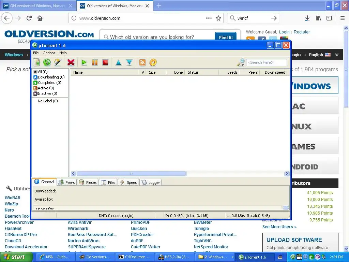
Task: Open See More Users link
Action: click(279, 227)
